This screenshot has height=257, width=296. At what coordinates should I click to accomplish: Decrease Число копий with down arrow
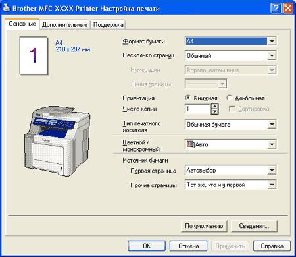(214, 112)
